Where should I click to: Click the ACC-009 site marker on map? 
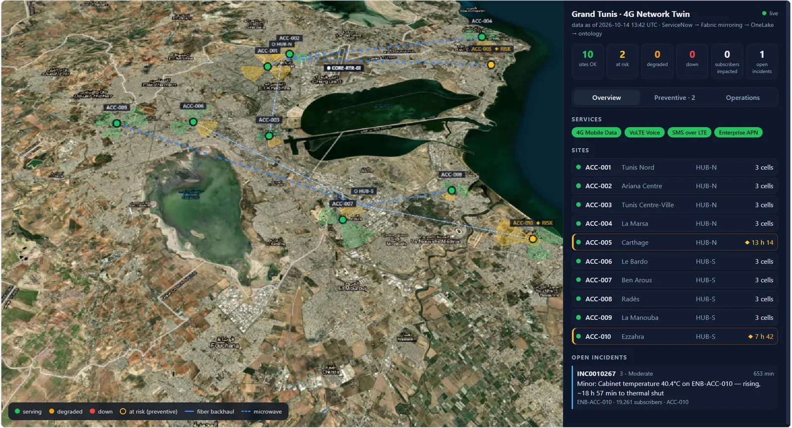[117, 124]
